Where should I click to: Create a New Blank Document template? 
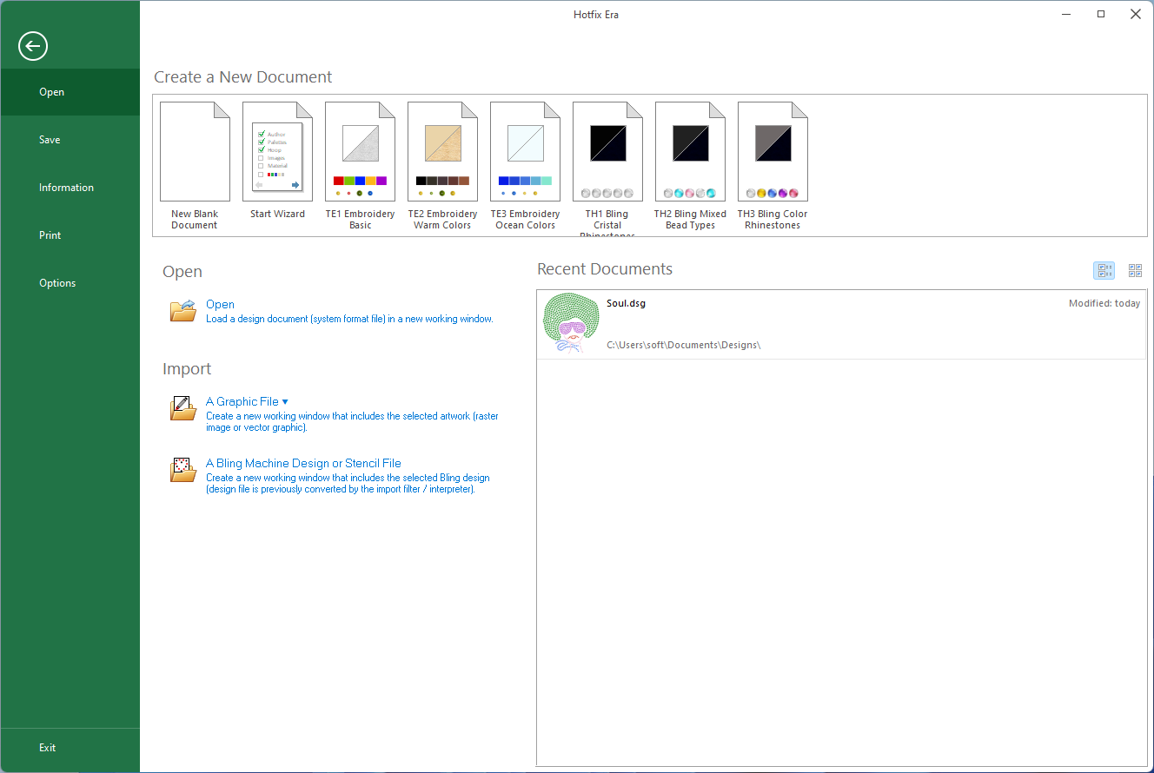point(195,166)
